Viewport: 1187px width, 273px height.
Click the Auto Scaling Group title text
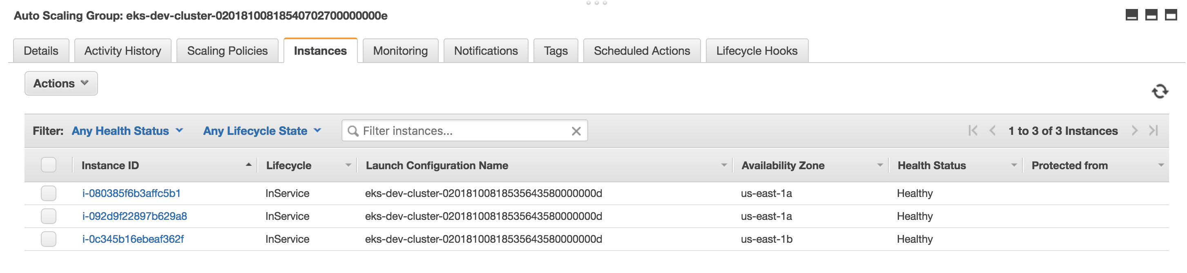(x=201, y=16)
